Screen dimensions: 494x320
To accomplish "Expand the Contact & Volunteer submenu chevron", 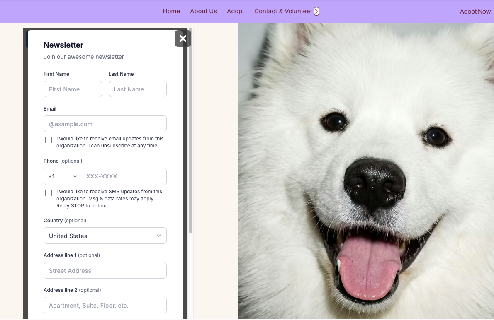I will coord(316,11).
